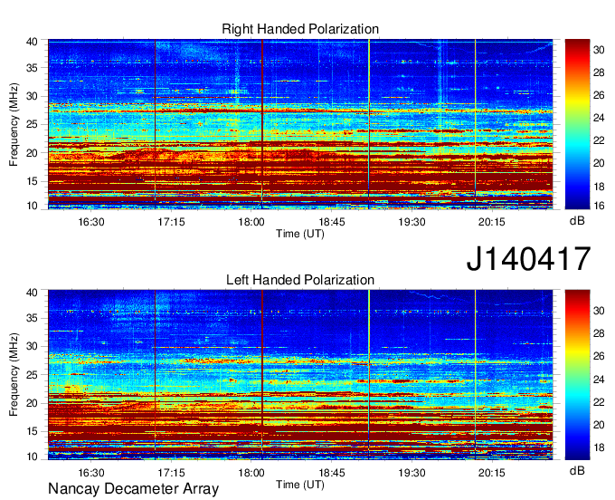615x500 pixels.
Task: Click the 22 value on the right-handed color bar
Action: click(599, 140)
